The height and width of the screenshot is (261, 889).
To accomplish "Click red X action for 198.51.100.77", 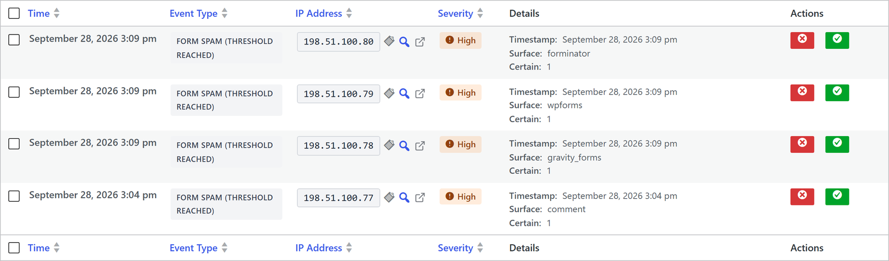I will click(802, 197).
